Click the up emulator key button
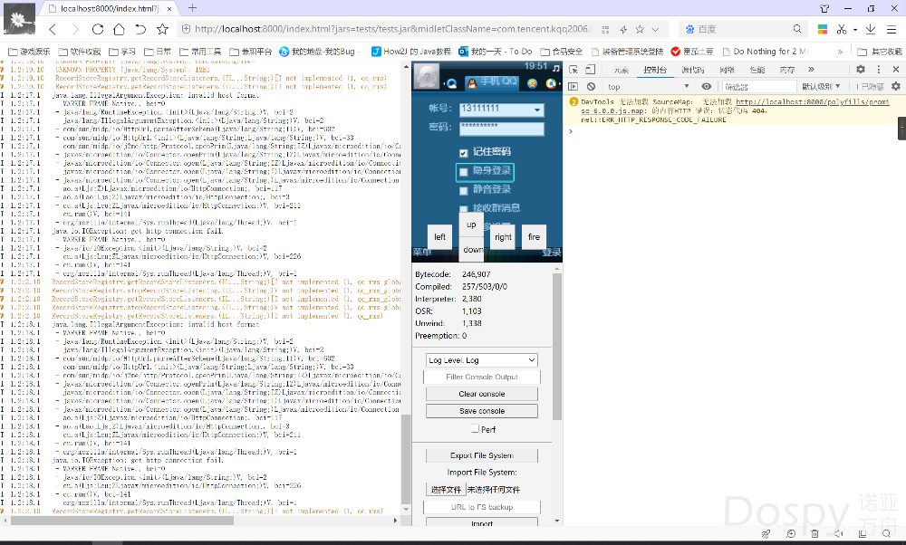 (x=471, y=225)
